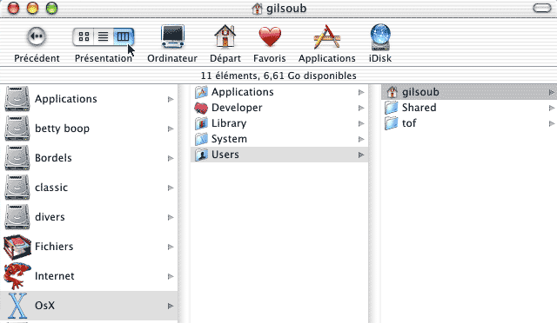The height and width of the screenshot is (323, 557).
Task: Select the OsX volume X icon
Action: (x=17, y=306)
